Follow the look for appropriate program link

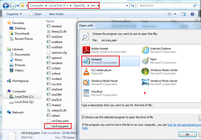184,125
